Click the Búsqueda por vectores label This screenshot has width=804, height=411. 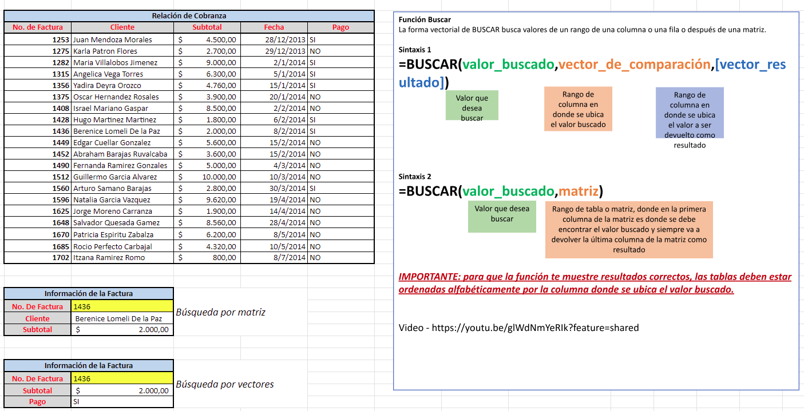coord(224,384)
